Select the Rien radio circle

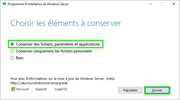[12, 58]
